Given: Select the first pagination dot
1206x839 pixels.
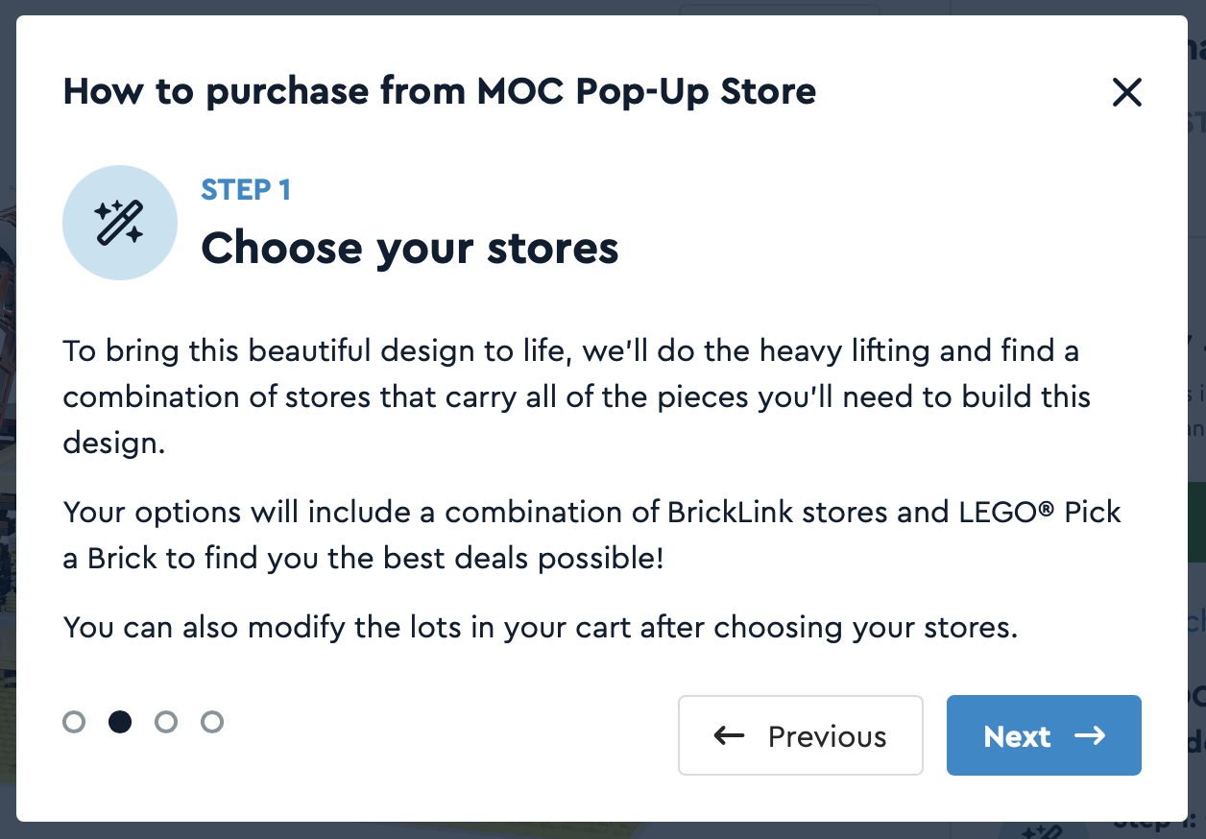Looking at the screenshot, I should [74, 722].
